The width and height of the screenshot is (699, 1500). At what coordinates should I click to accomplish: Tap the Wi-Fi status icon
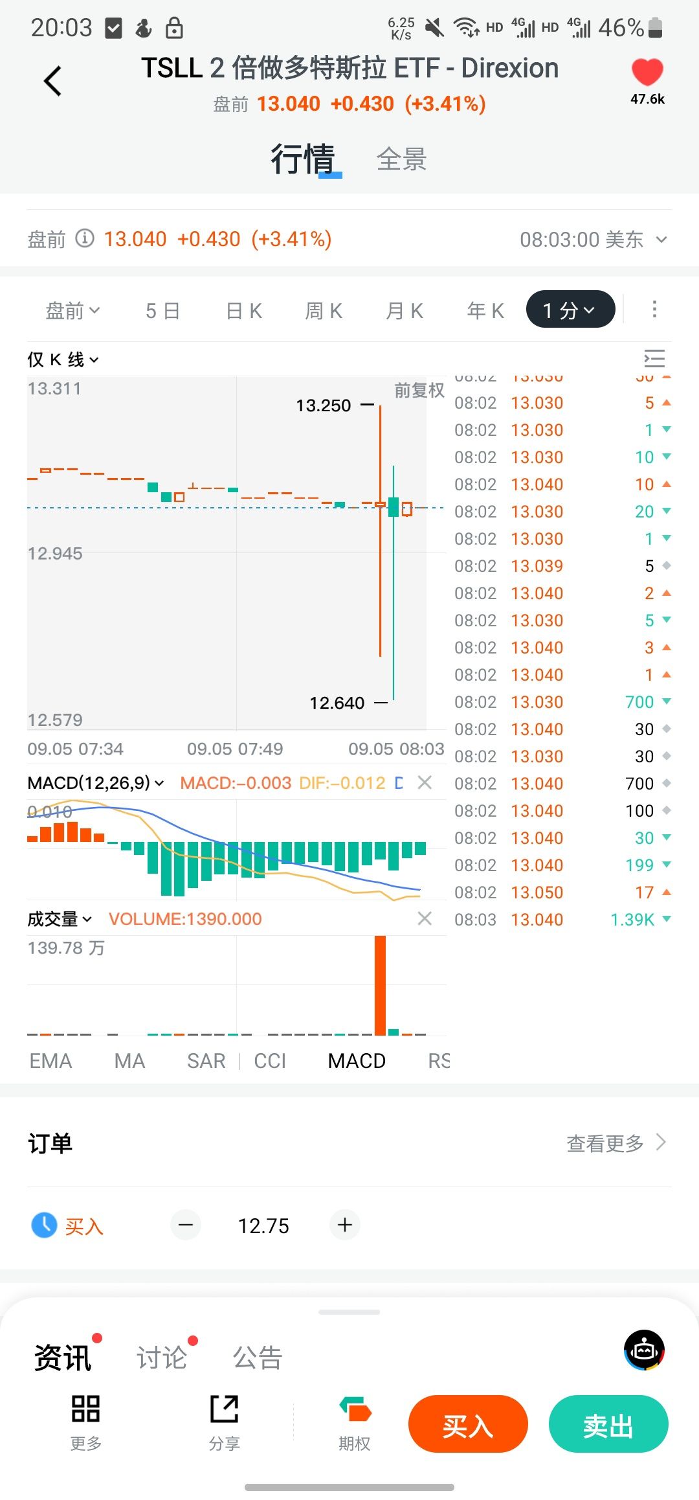coord(466,28)
